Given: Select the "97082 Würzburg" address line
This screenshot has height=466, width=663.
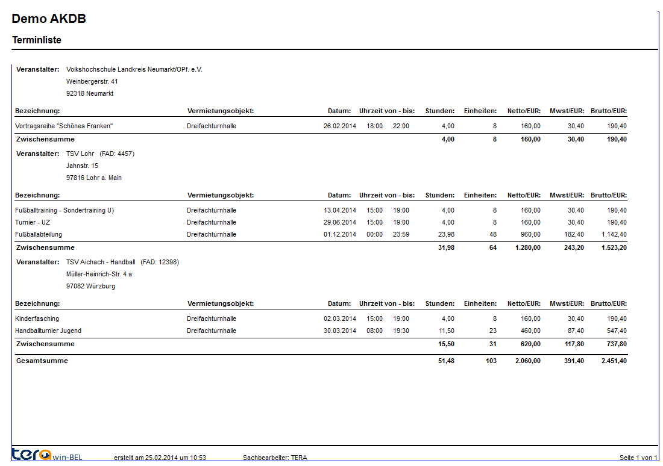Looking at the screenshot, I should coord(90,286).
